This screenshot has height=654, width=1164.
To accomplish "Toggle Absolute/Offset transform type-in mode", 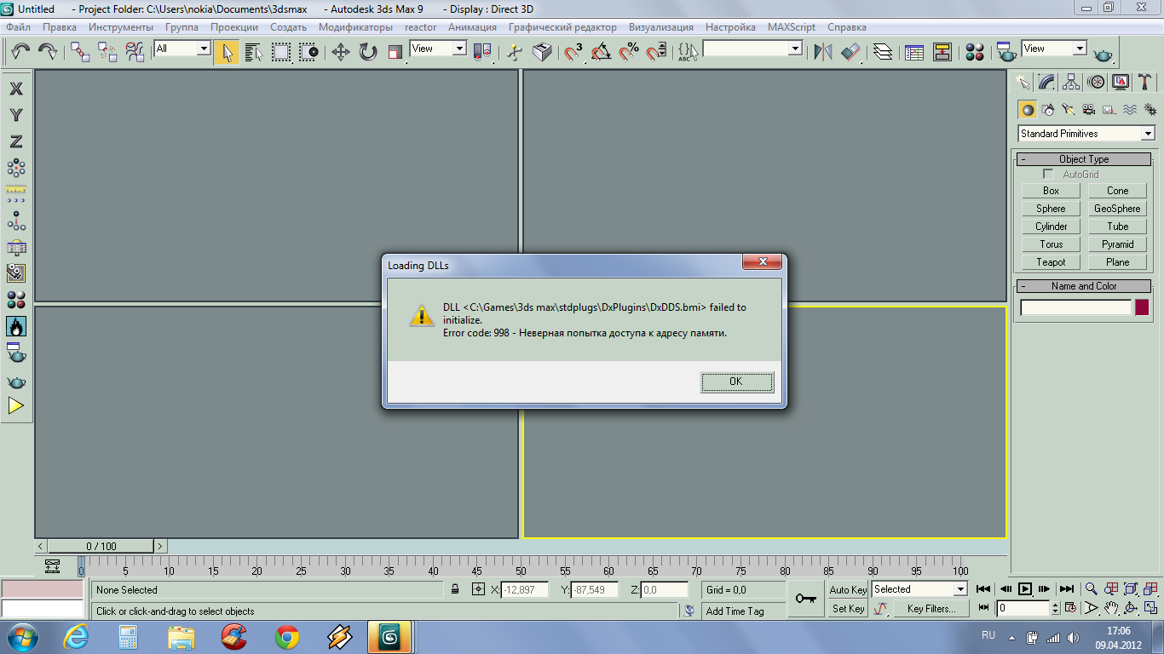I will tap(478, 589).
